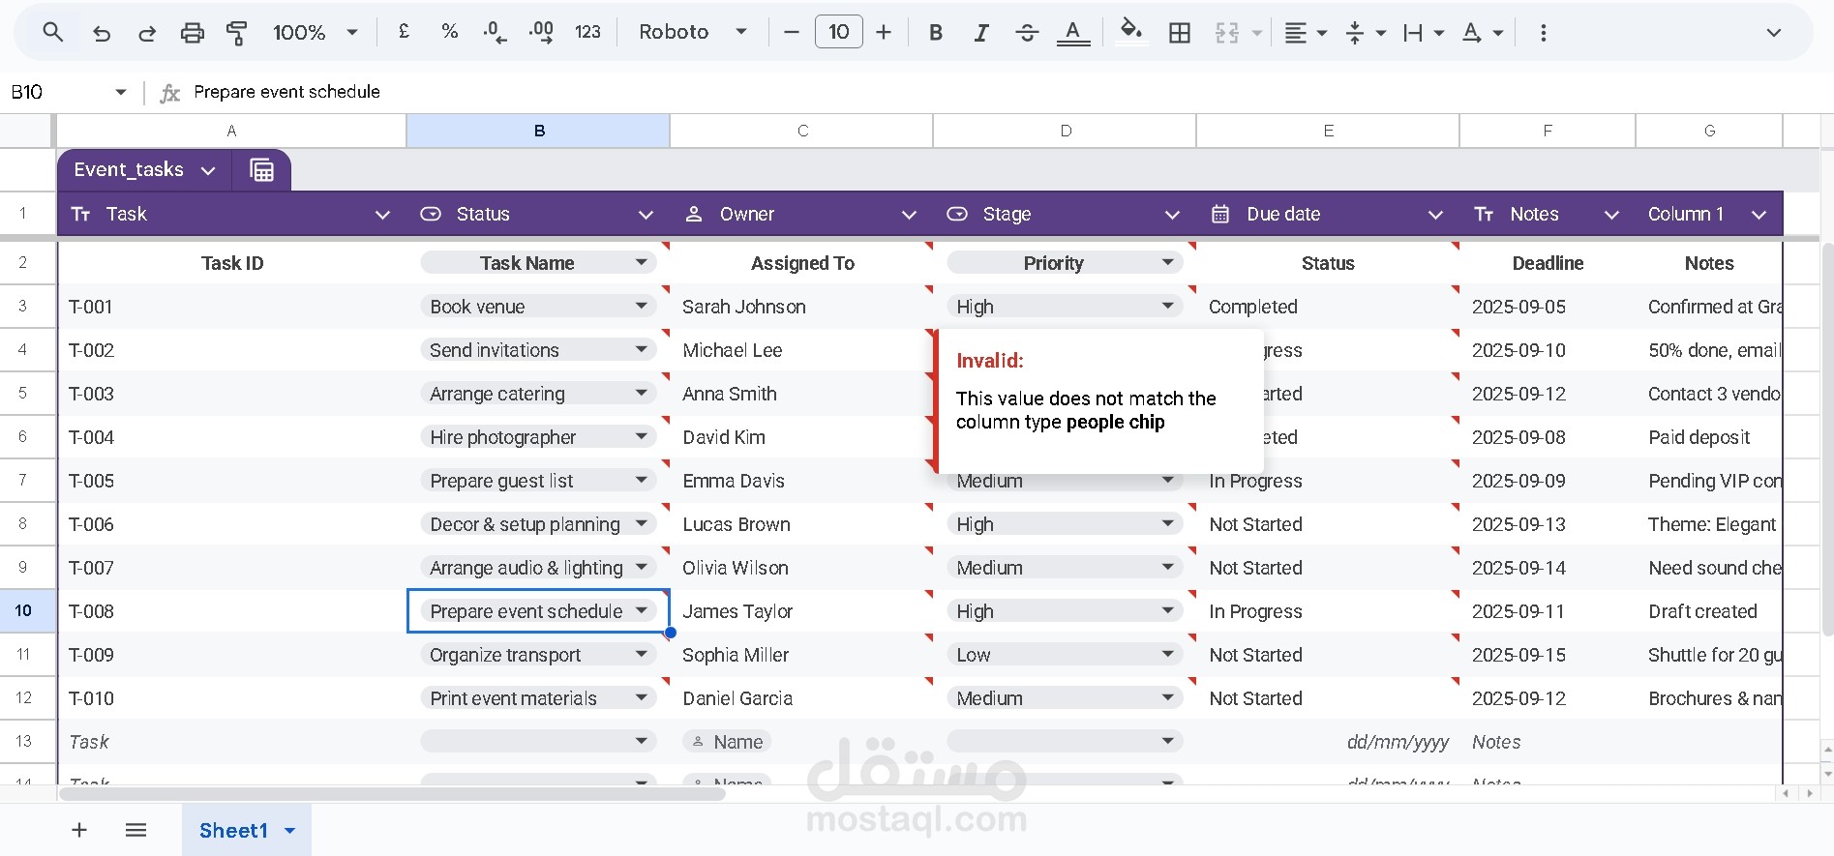
Task: Open the vertical align dropdown
Action: click(1366, 33)
